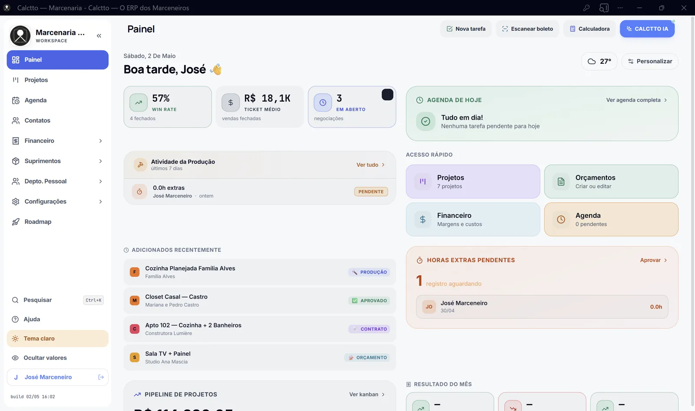Click the Escanear boleto button
This screenshot has height=411, width=695.
pos(527,29)
